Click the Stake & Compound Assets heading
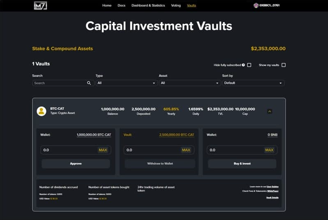 [x=62, y=49]
